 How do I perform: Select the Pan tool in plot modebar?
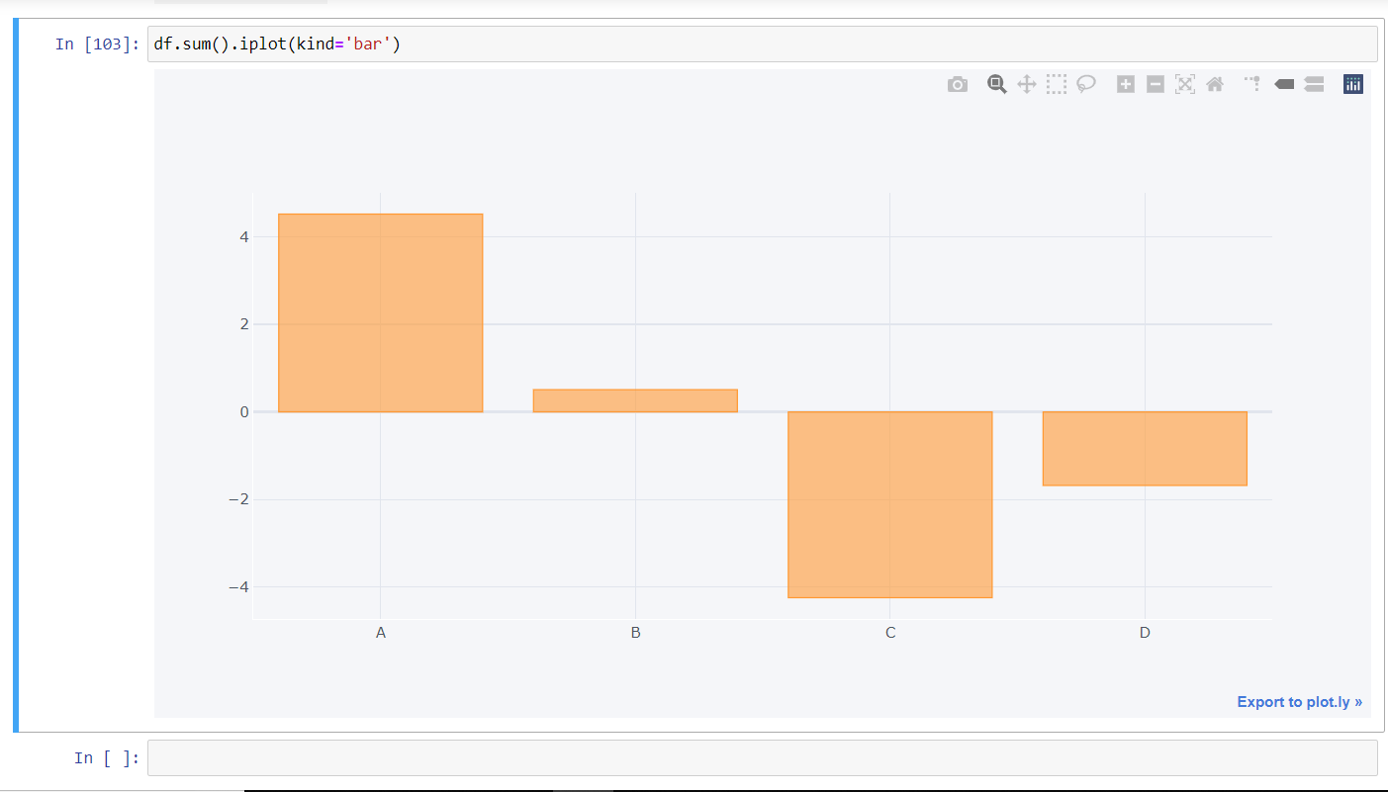(x=1026, y=85)
